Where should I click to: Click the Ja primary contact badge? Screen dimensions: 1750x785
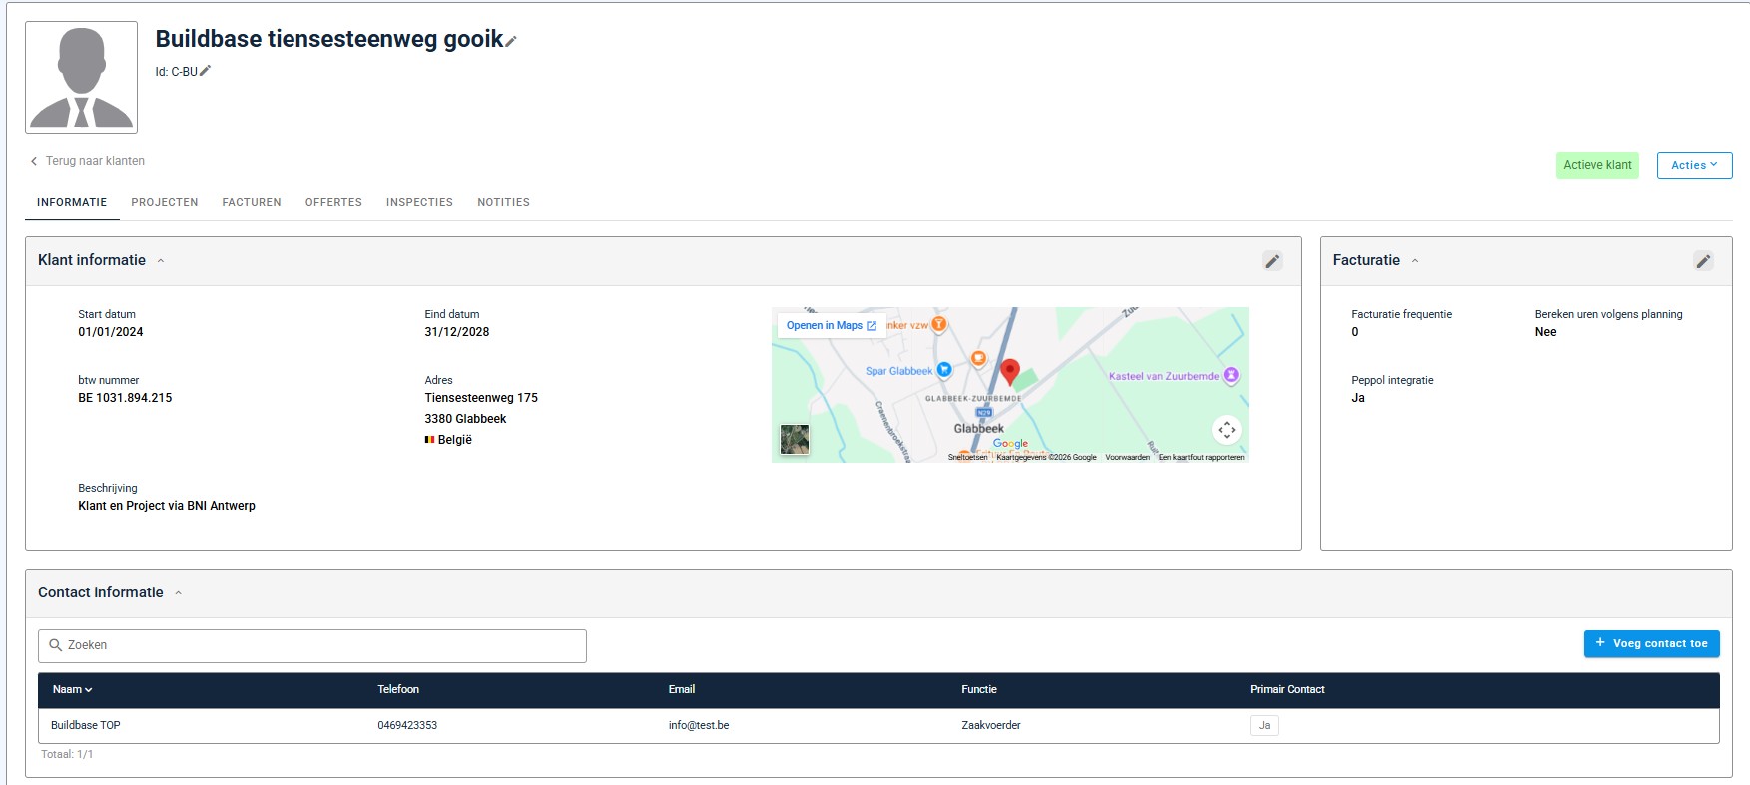[x=1264, y=726]
